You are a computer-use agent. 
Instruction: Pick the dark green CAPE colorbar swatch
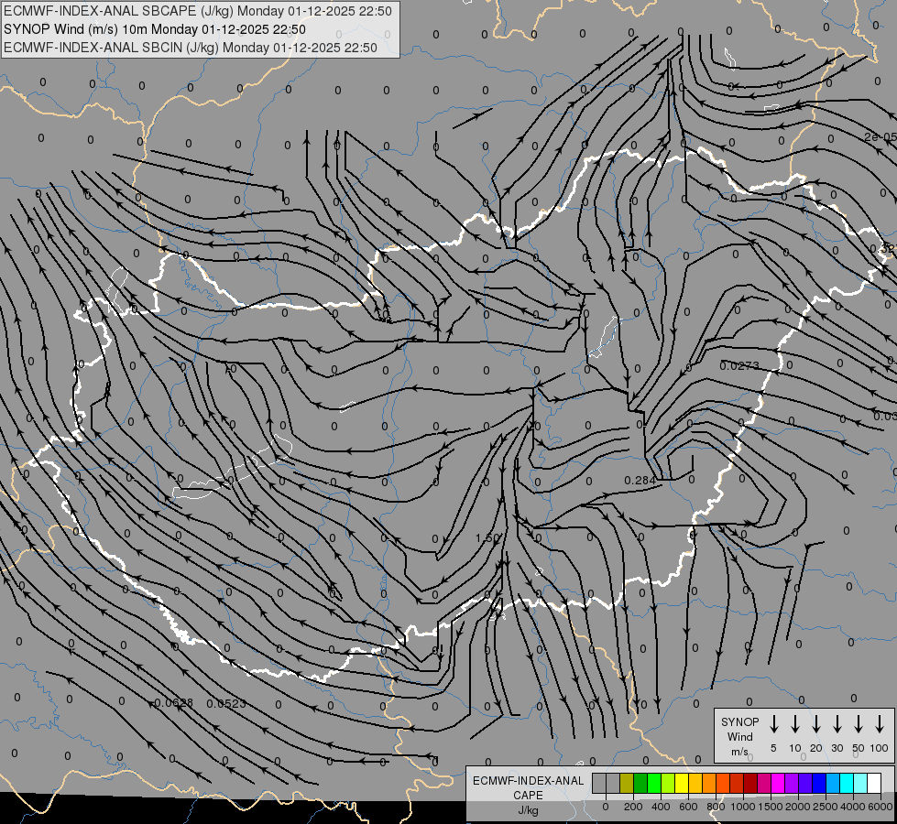click(640, 783)
